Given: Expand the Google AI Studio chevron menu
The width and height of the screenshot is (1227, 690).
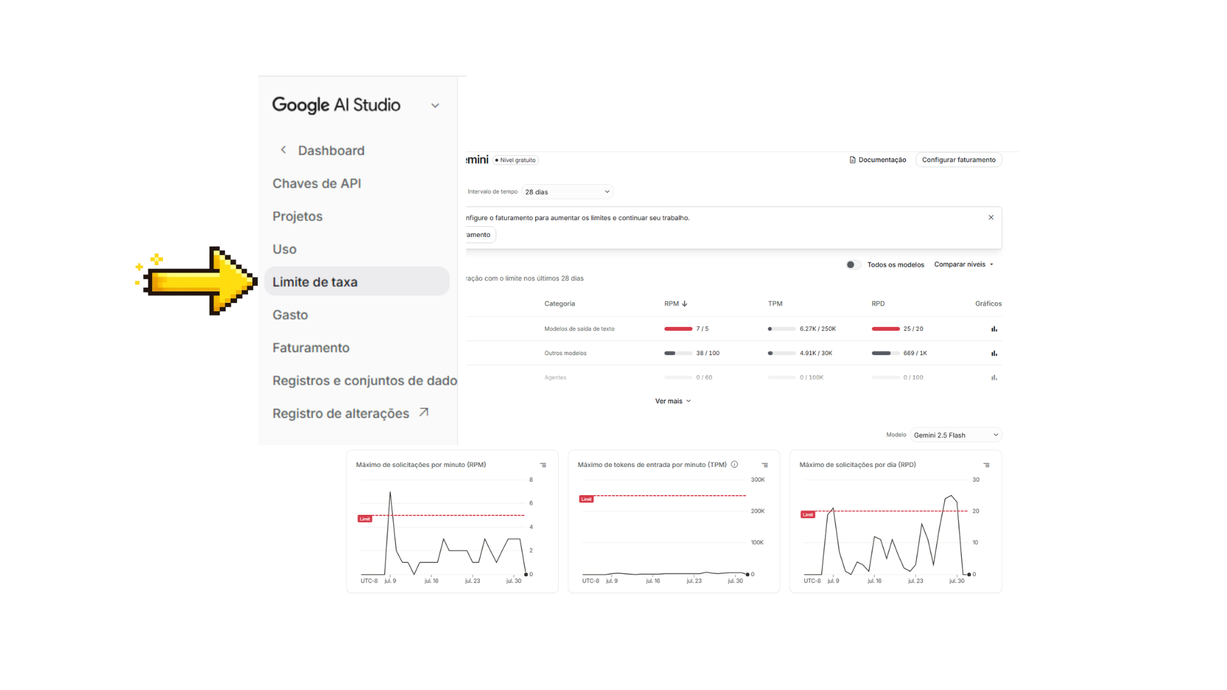Looking at the screenshot, I should point(435,105).
